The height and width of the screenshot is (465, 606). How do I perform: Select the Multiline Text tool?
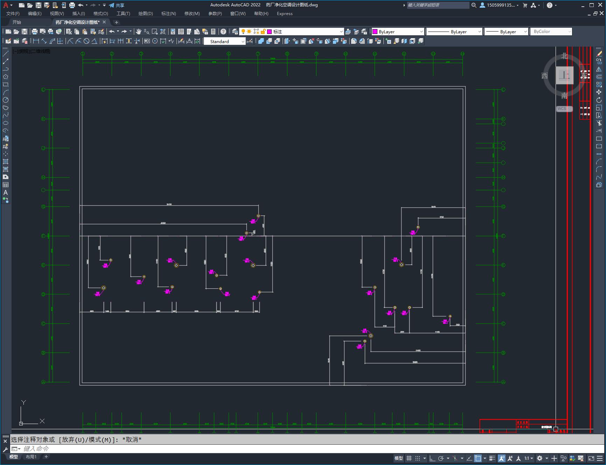(x=6, y=192)
